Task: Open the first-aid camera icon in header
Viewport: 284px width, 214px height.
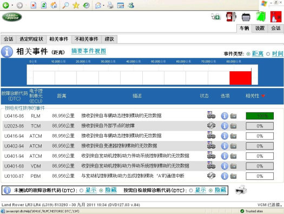Action: coord(216,17)
